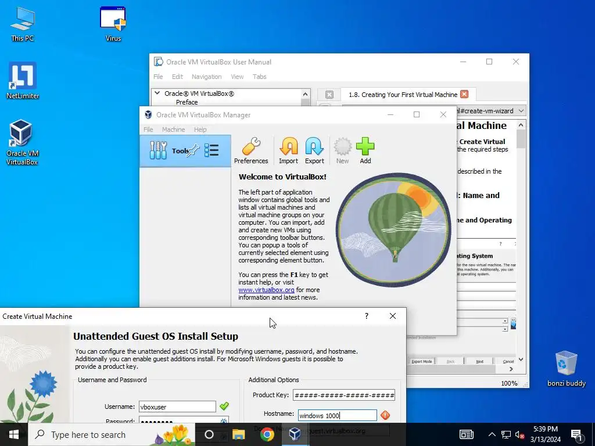The height and width of the screenshot is (446, 595).
Task: Open This PC desktop icon
Action: (23, 24)
